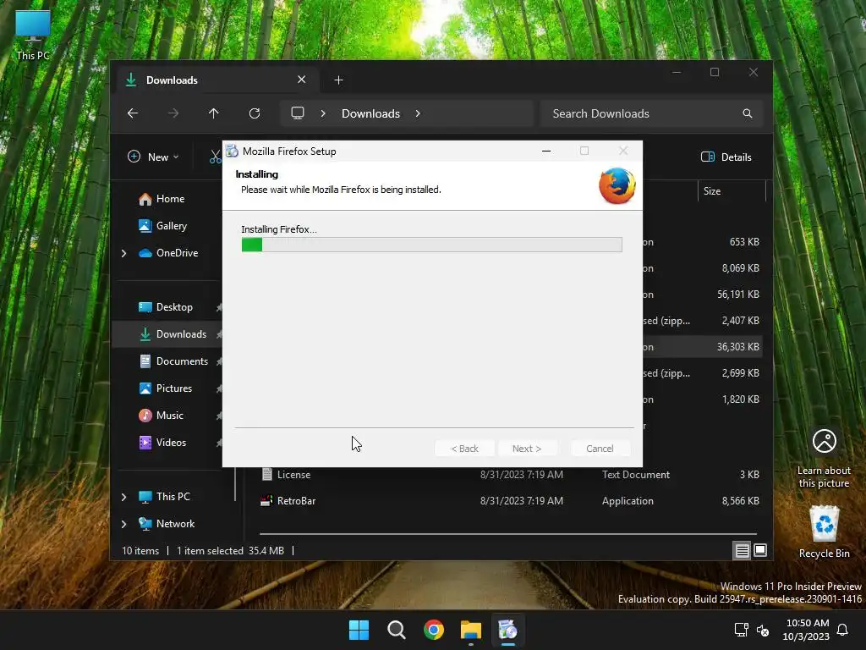Launch Google Chrome from the taskbar
Viewport: 866px width, 650px height.
coord(434,630)
